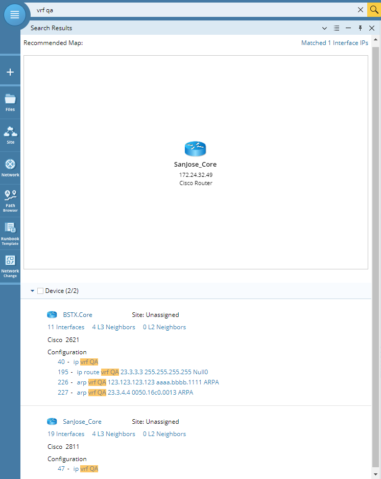View BSTX.Core 0 L2 Neighbors
381x479 pixels.
pos(164,327)
